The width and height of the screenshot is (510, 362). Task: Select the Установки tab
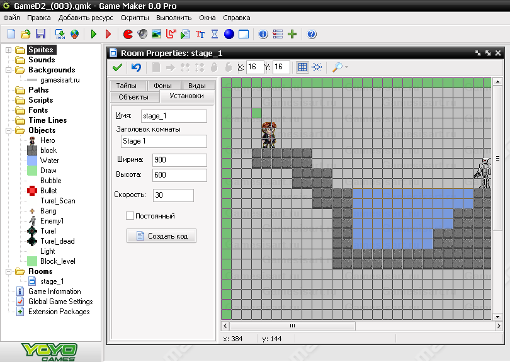pyautogui.click(x=187, y=96)
